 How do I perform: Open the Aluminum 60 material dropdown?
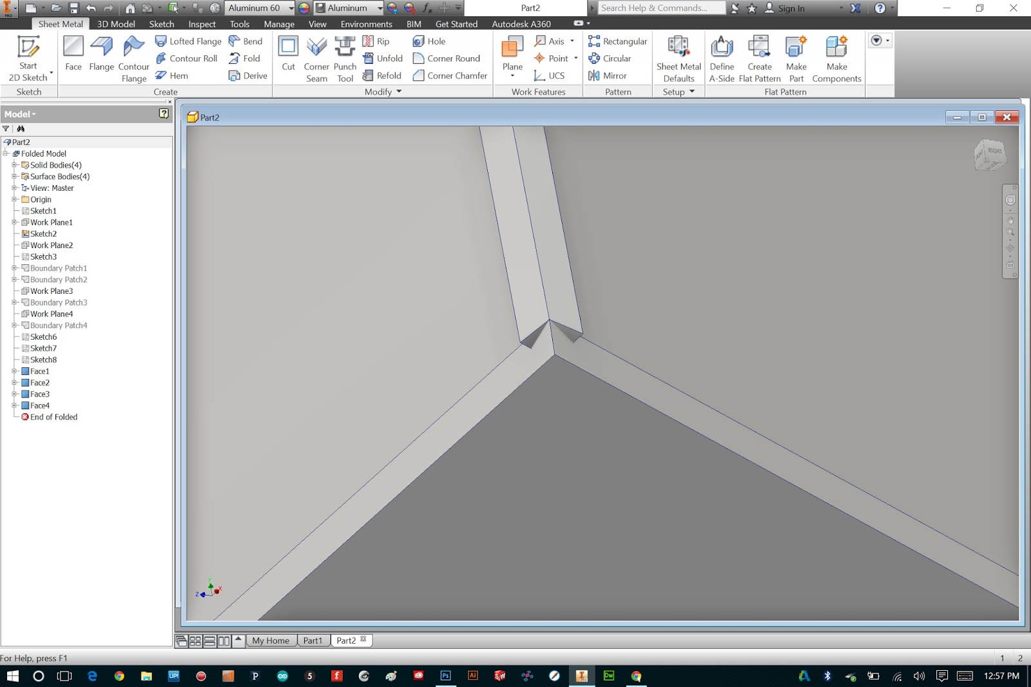(291, 8)
